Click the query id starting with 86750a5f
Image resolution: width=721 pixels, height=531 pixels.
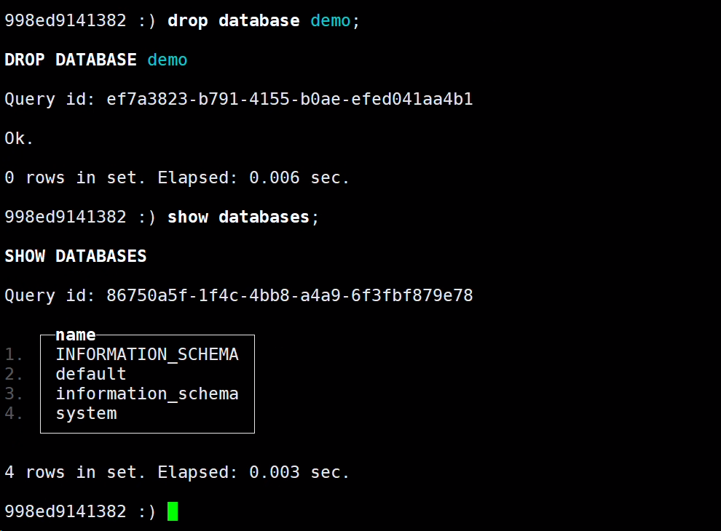pos(290,295)
